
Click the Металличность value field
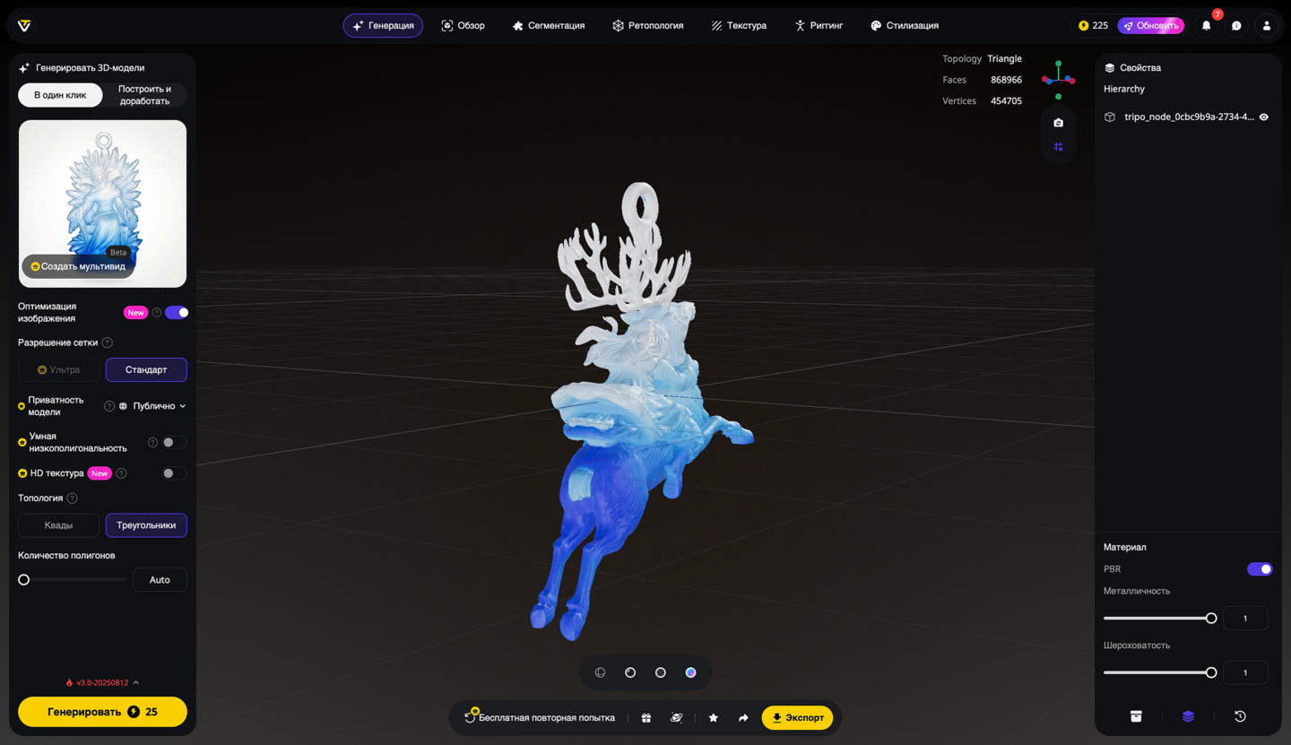1245,619
